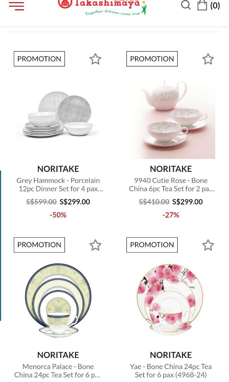This screenshot has width=229, height=382.
Task: Click PROMOTION badge on Yae item
Action: tap(152, 245)
